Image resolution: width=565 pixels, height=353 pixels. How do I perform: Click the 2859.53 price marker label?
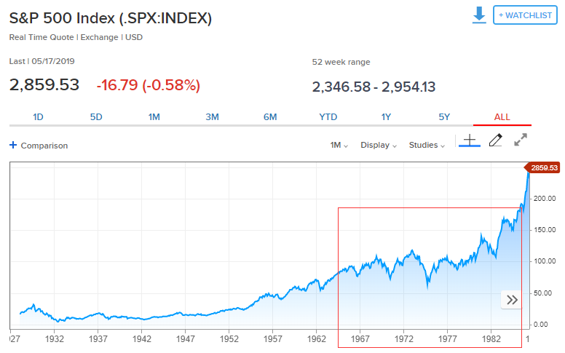[x=544, y=168]
